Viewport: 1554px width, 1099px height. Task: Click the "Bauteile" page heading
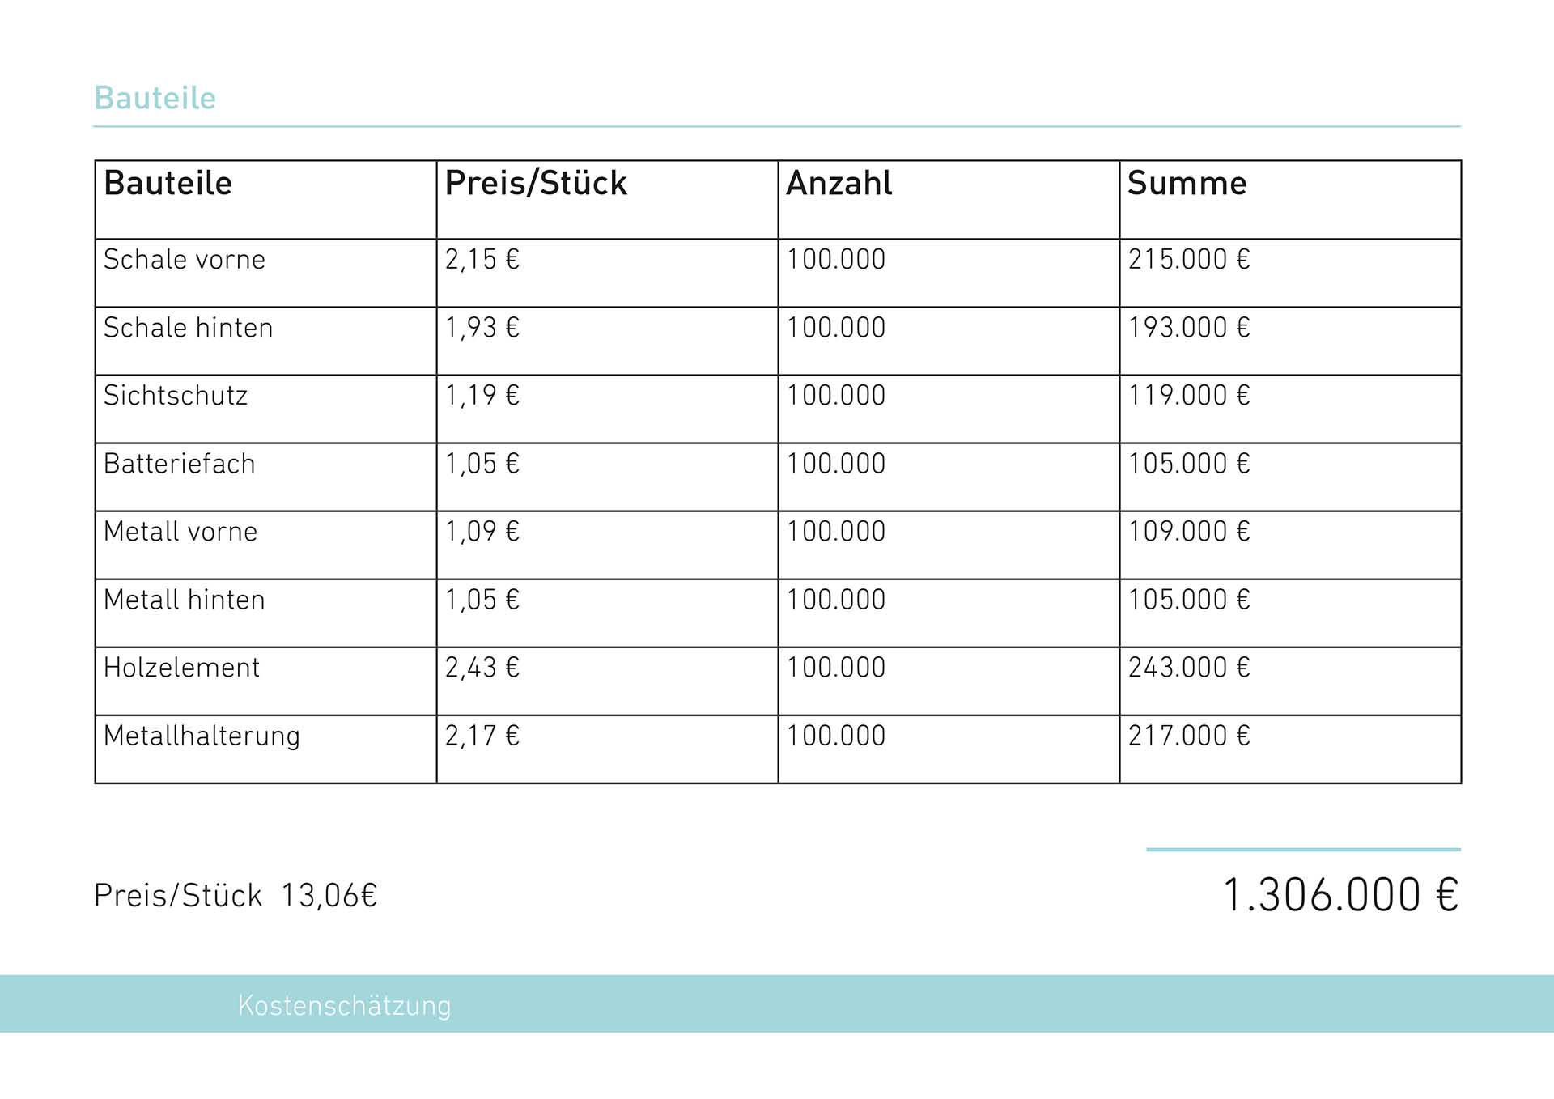[x=155, y=98]
